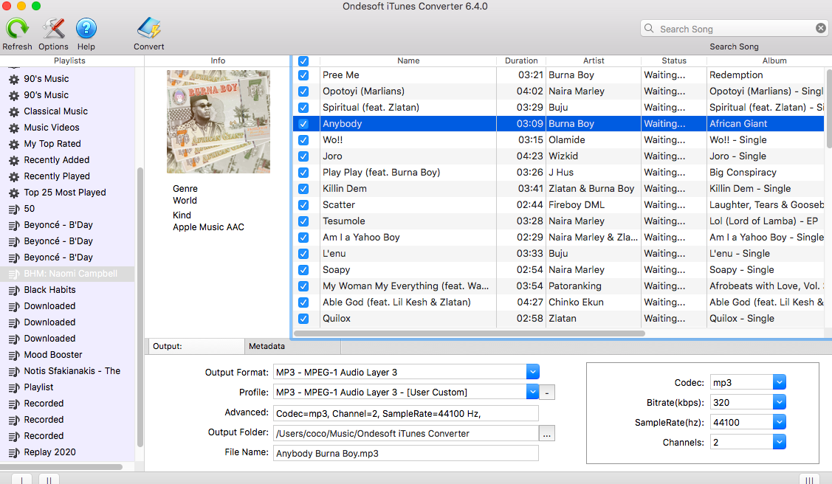
Task: Open the Channels dropdown
Action: click(x=779, y=442)
